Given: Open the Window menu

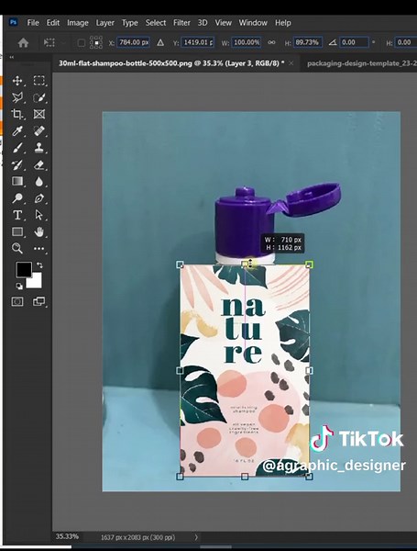Looking at the screenshot, I should pyautogui.click(x=253, y=23).
